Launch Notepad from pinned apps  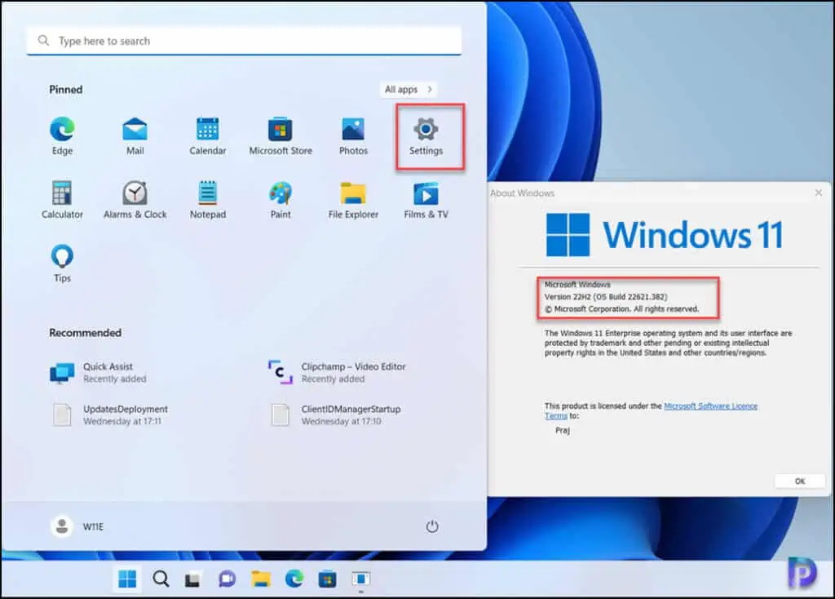tap(208, 200)
